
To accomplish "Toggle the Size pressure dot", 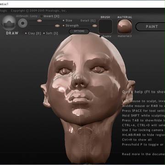I will click(x=64, y=21).
